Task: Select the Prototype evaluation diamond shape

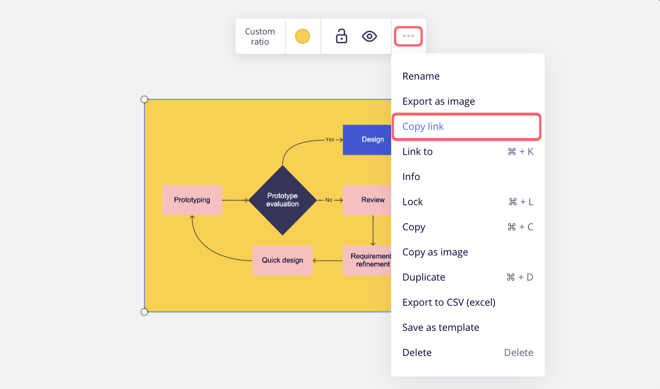Action: tap(282, 200)
